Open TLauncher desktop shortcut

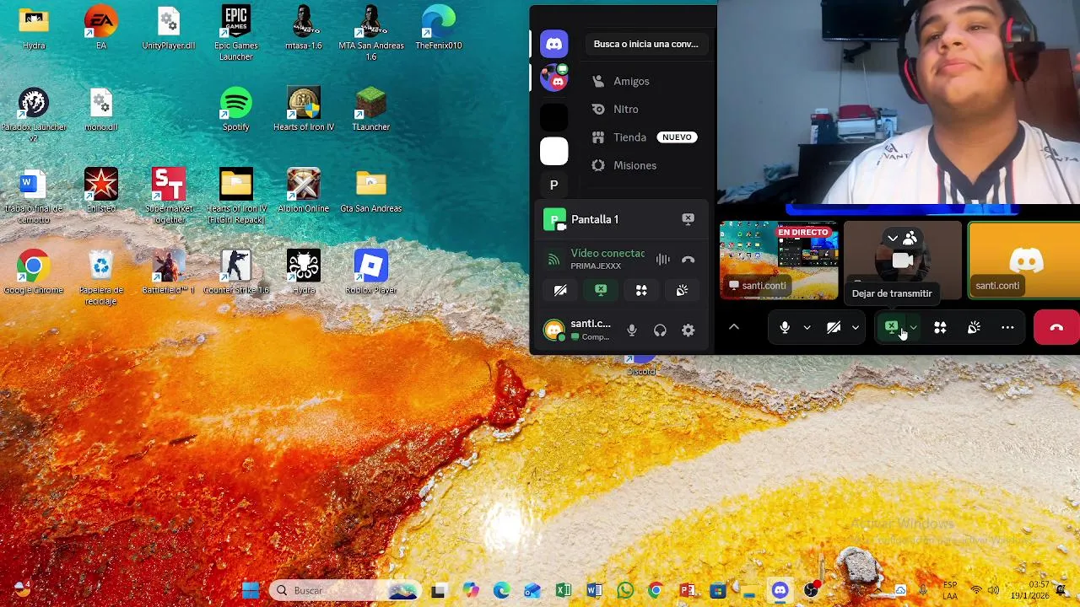[x=371, y=110]
